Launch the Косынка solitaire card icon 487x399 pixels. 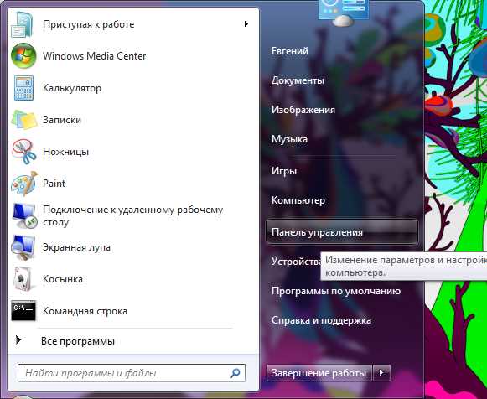point(23,279)
